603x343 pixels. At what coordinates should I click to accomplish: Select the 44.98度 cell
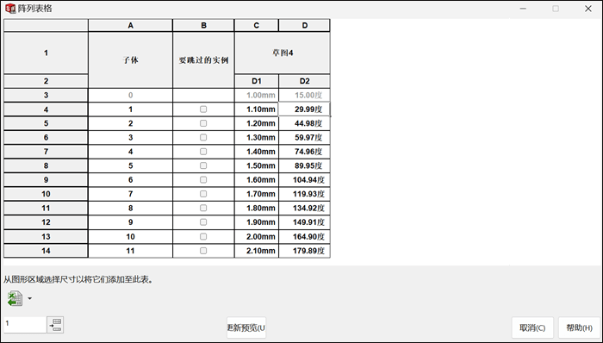(304, 123)
